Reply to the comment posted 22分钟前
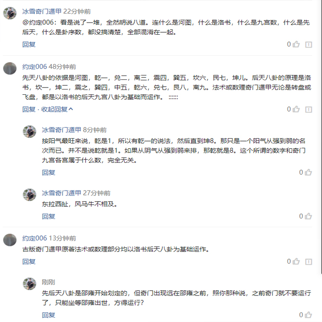Screen dimensions: 322x322 coord(29,44)
